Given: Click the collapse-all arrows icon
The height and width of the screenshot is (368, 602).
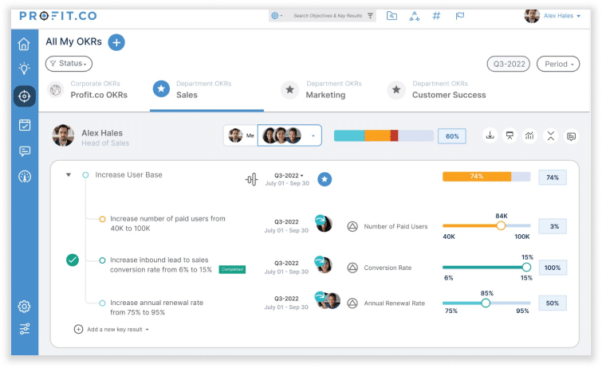Looking at the screenshot, I should click(x=550, y=135).
